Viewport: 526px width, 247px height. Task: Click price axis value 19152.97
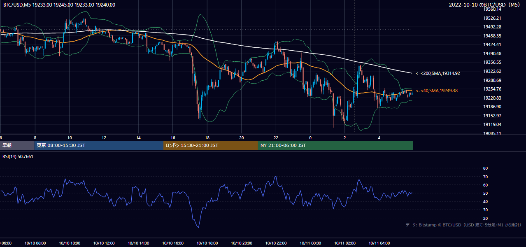pos(492,116)
